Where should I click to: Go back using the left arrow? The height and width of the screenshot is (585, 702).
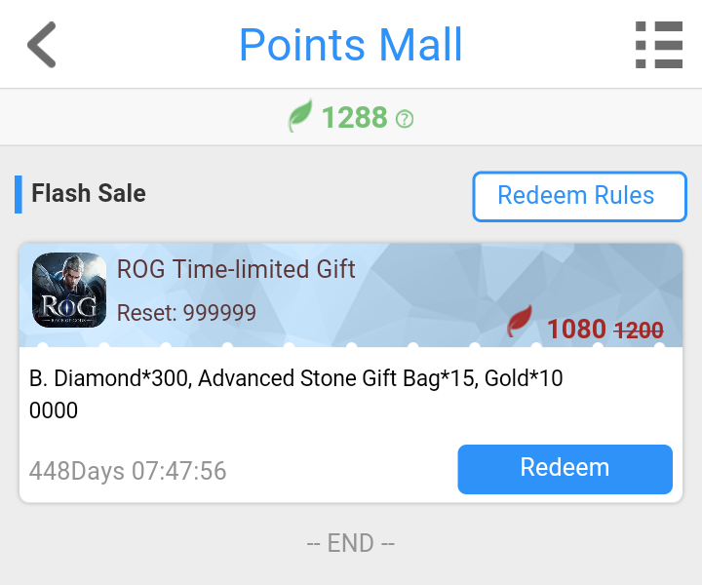tap(42, 45)
